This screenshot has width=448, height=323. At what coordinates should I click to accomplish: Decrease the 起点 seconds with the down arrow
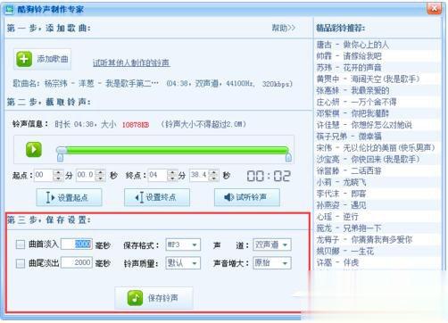[101, 178]
